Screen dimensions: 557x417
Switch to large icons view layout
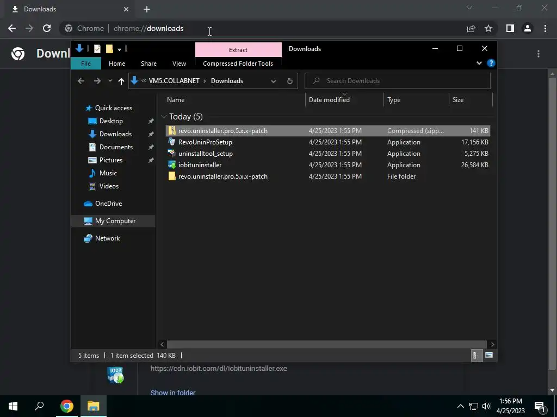point(489,355)
